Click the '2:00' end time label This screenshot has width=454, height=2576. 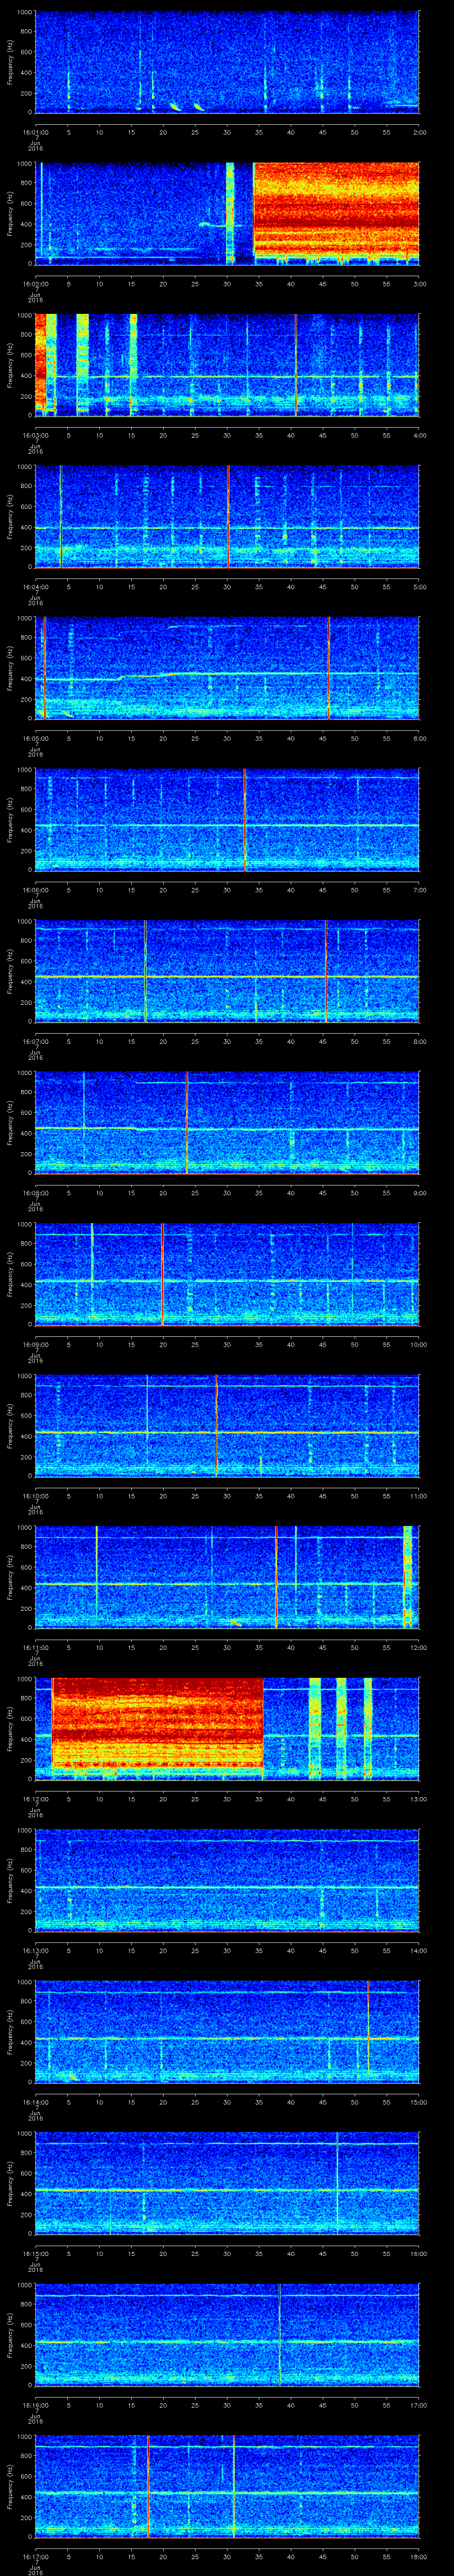(x=419, y=131)
